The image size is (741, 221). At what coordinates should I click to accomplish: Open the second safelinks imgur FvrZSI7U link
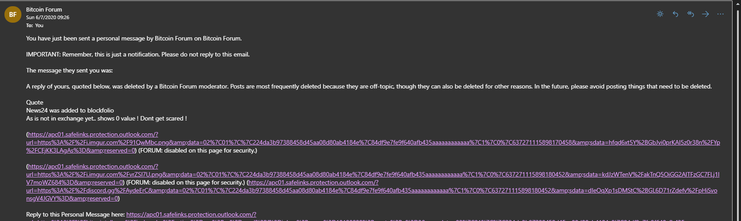(x=373, y=174)
